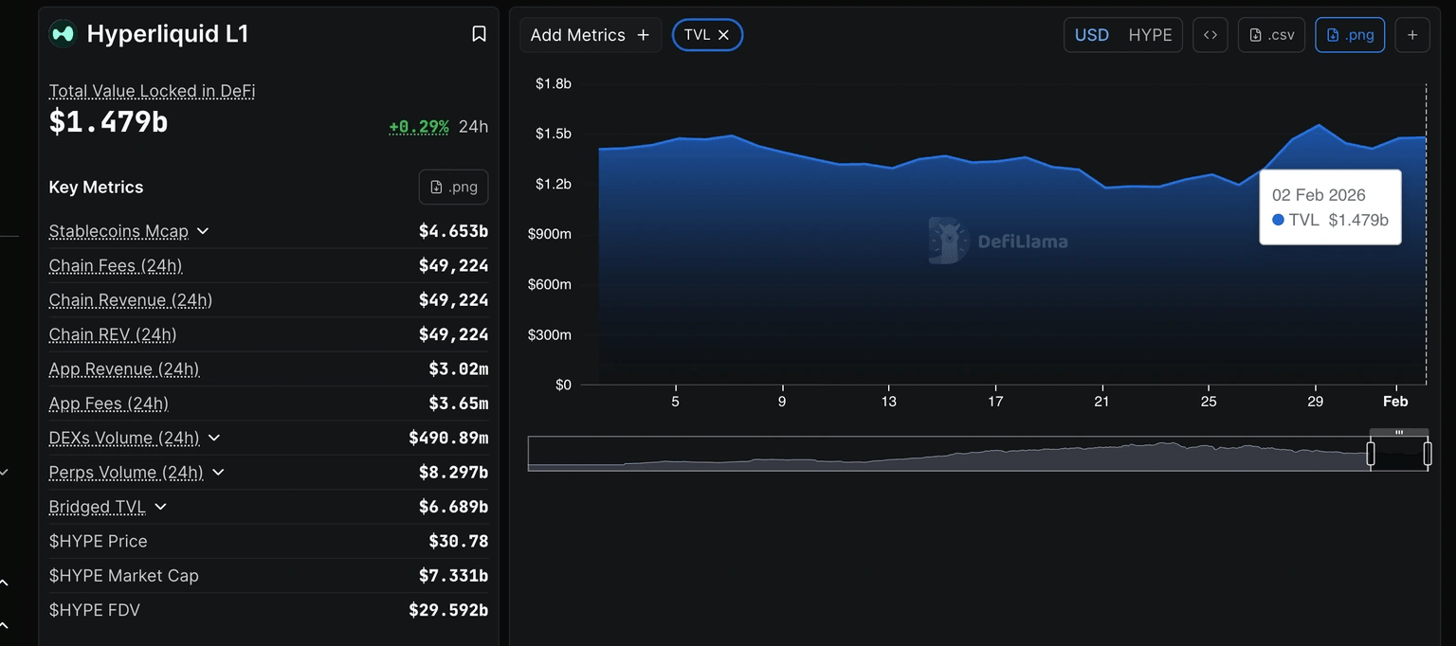Click the Total Value Locked in DeFi label

[152, 91]
